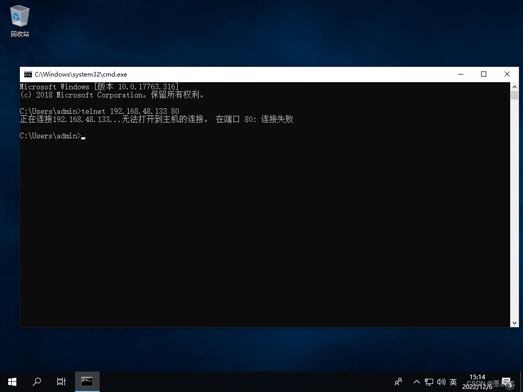Close the cmd.exe window
Image resolution: width=523 pixels, height=392 pixels.
[x=507, y=75]
